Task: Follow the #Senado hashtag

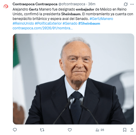Action: pyautogui.click(x=70, y=23)
